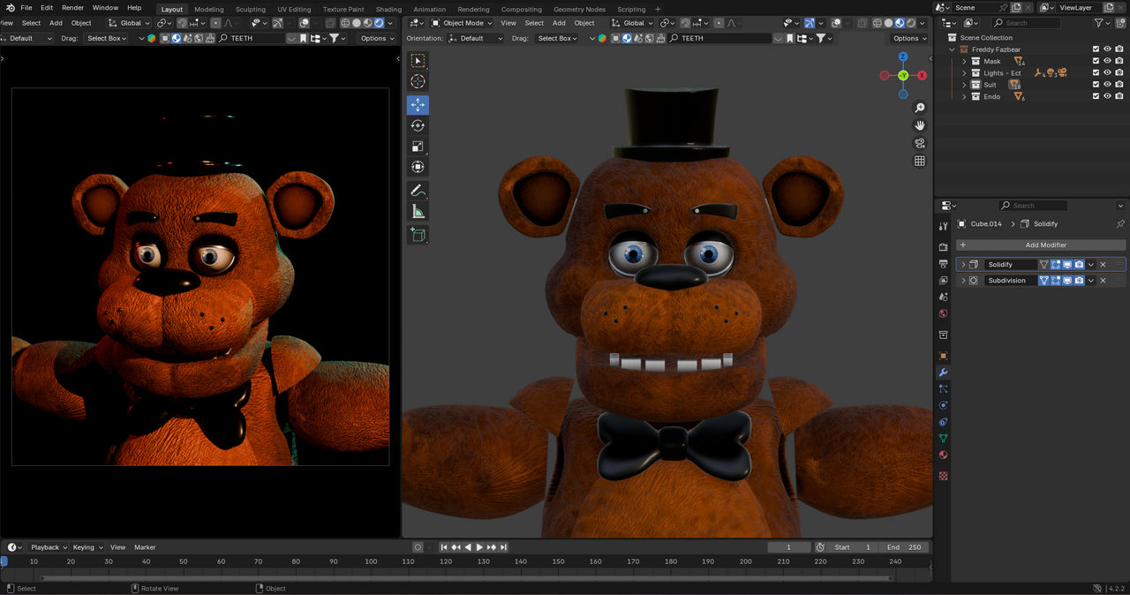Toggle Suit collection exclude checkbox

pyautogui.click(x=1096, y=85)
